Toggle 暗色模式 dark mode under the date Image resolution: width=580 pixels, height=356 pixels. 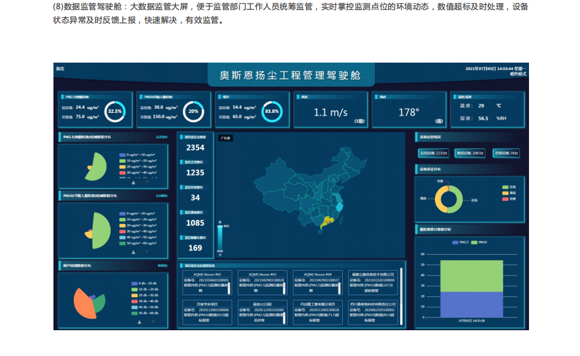coord(518,74)
